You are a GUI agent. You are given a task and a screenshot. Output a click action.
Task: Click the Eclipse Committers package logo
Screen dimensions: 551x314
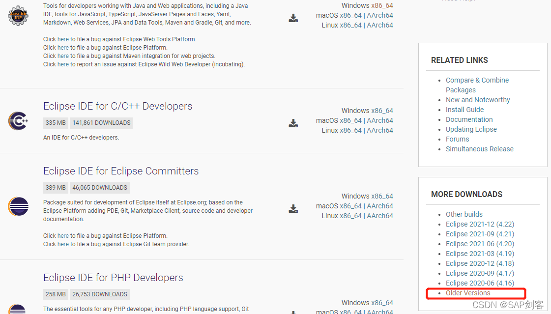[x=18, y=207]
